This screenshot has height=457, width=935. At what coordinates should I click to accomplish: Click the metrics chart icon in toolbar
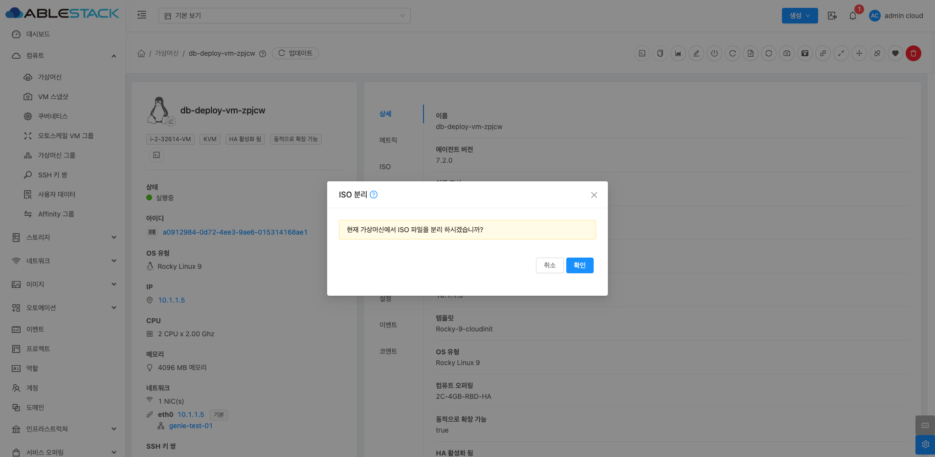click(x=678, y=53)
